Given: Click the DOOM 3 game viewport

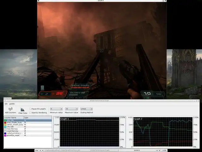Looking at the screenshot, I should pyautogui.click(x=102, y=50).
